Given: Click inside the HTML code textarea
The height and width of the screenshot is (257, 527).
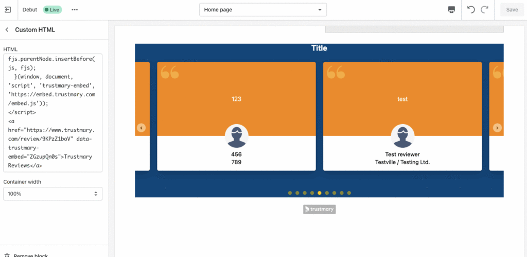Looking at the screenshot, I should [x=53, y=113].
